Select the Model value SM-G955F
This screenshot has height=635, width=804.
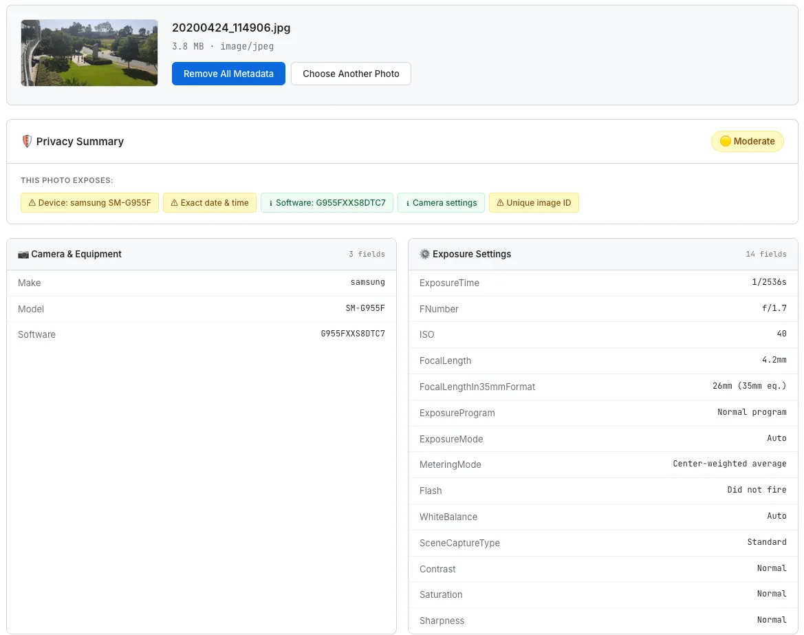[365, 309]
